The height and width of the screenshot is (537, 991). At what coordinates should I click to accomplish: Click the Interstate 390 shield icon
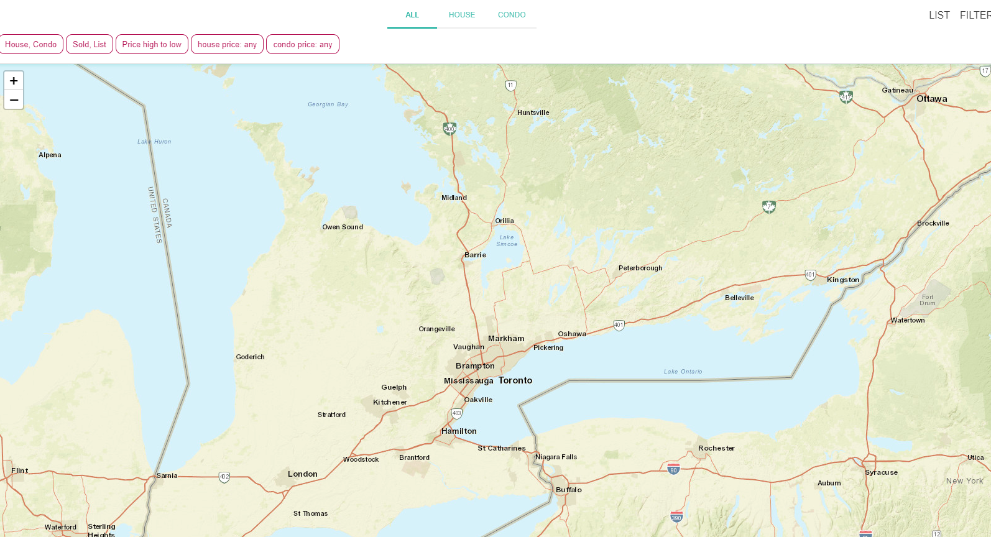[x=676, y=516]
